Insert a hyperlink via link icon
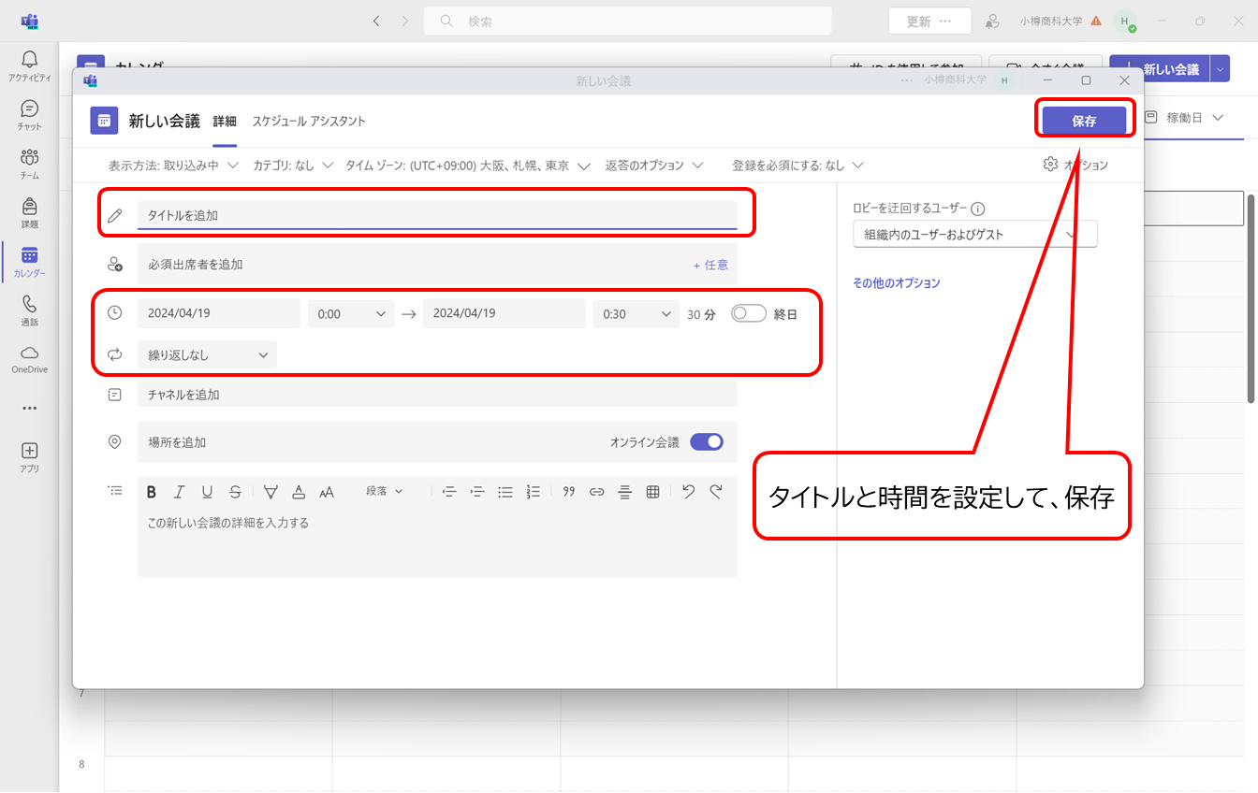 [x=596, y=492]
